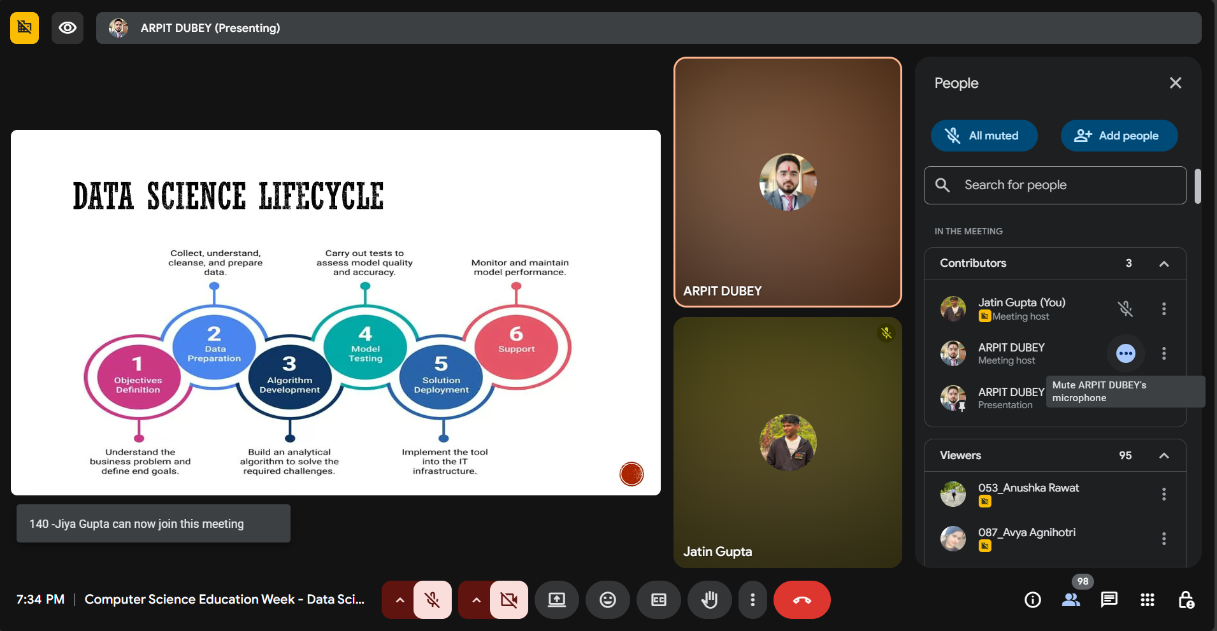Click the All muted button
The height and width of the screenshot is (631, 1217).
[x=984, y=136]
